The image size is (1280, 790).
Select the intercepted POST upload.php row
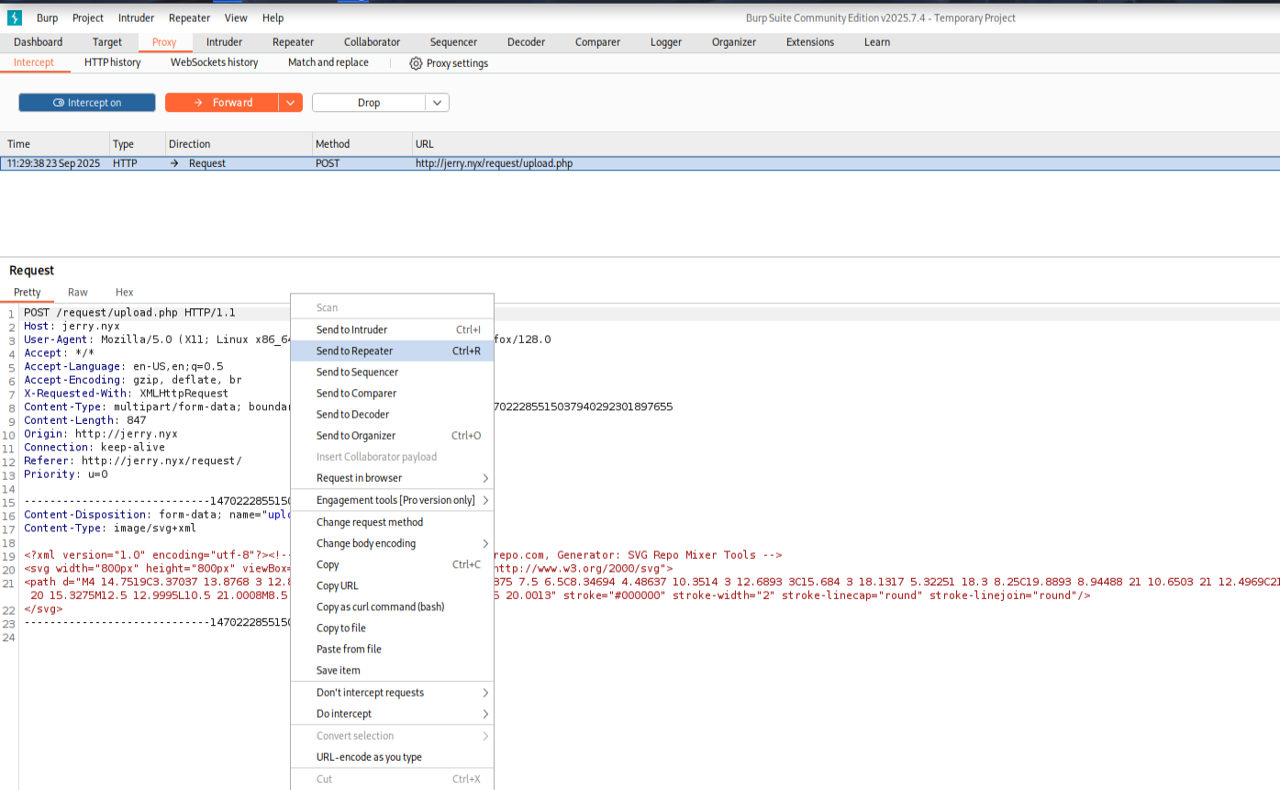coord(494,163)
